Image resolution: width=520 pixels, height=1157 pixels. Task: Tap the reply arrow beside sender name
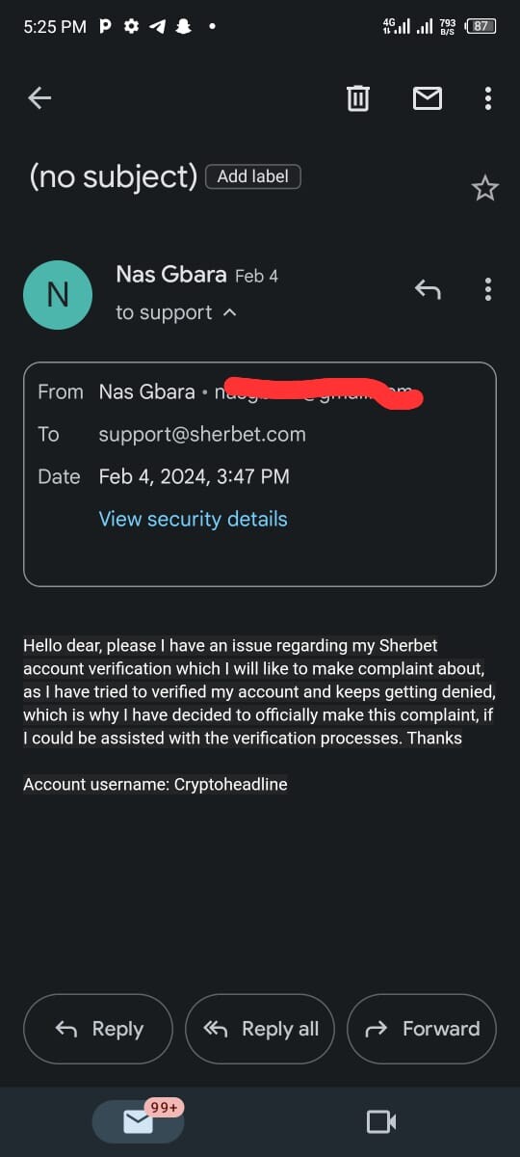[x=428, y=288]
